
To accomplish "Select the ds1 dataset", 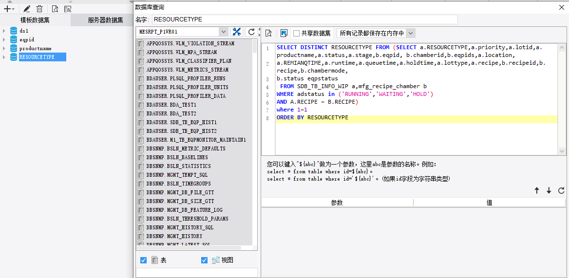I will point(24,31).
